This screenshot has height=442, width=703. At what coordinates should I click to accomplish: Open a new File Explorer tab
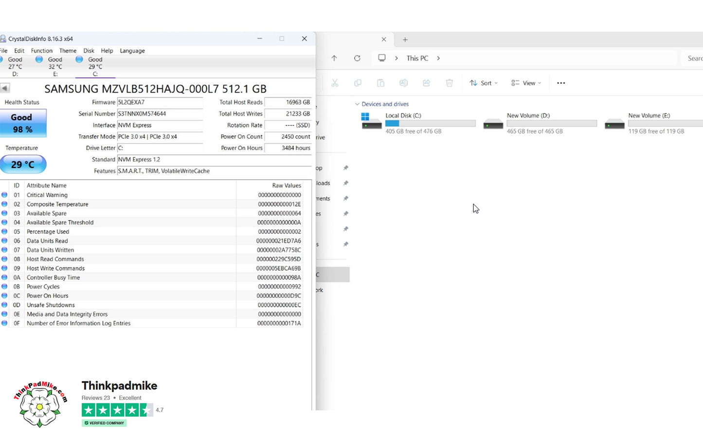tap(405, 39)
